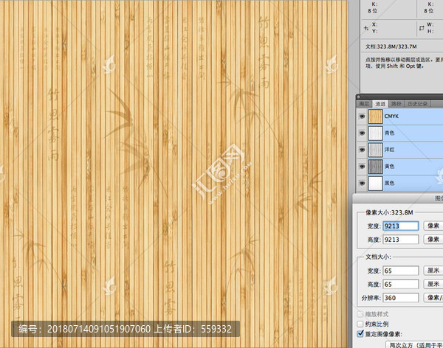
Task: Select the 黄色 channel thumbnail
Action: click(x=376, y=167)
